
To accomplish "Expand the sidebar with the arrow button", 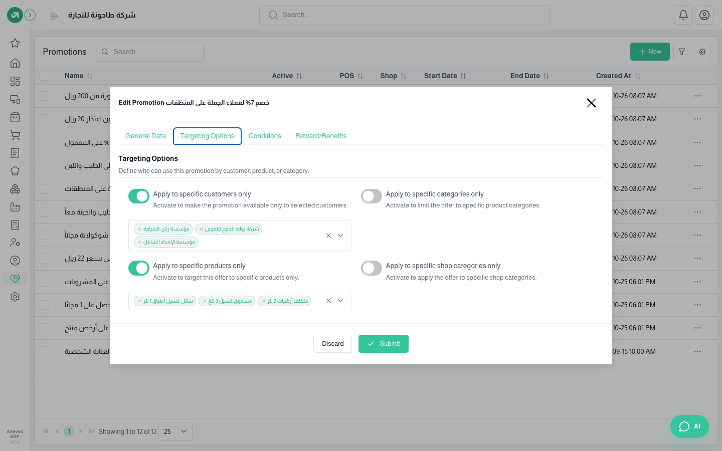I will (30, 15).
